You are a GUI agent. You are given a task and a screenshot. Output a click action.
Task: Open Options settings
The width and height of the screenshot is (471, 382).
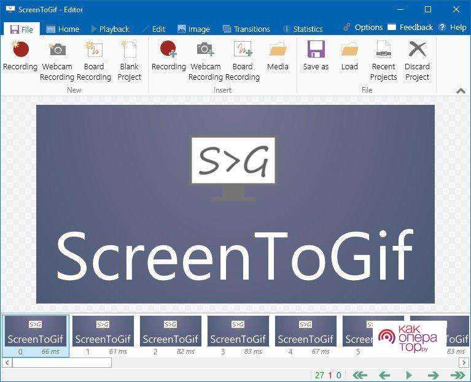click(x=363, y=27)
